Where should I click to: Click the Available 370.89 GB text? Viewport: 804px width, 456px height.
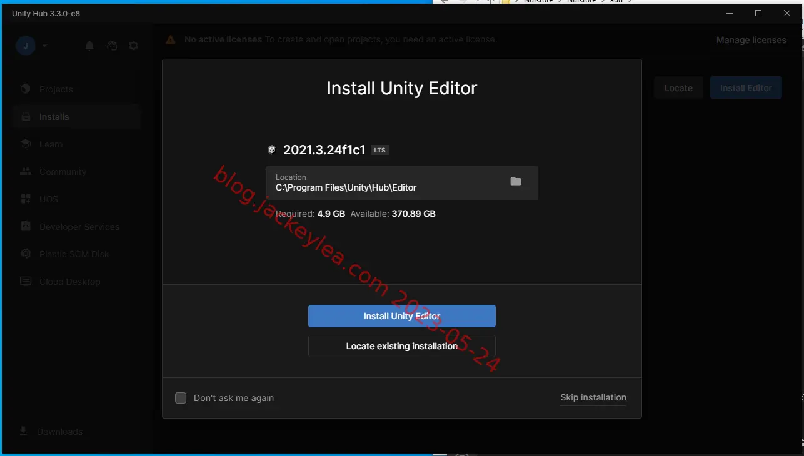(393, 214)
